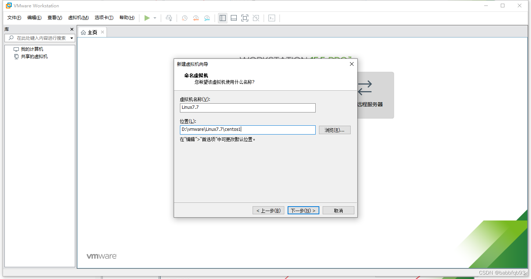Open the 文件(F) menu
The height and width of the screenshot is (279, 531).
[14, 18]
